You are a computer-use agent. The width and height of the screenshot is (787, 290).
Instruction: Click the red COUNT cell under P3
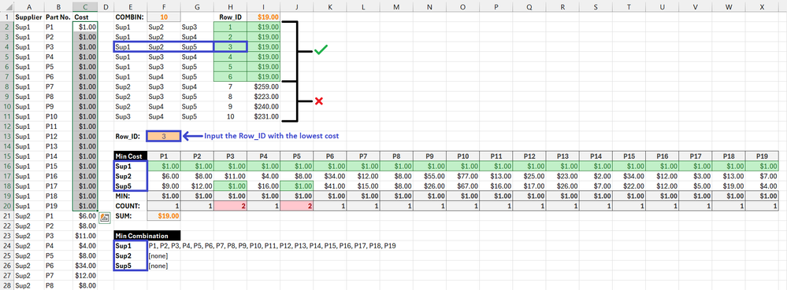(x=230, y=206)
